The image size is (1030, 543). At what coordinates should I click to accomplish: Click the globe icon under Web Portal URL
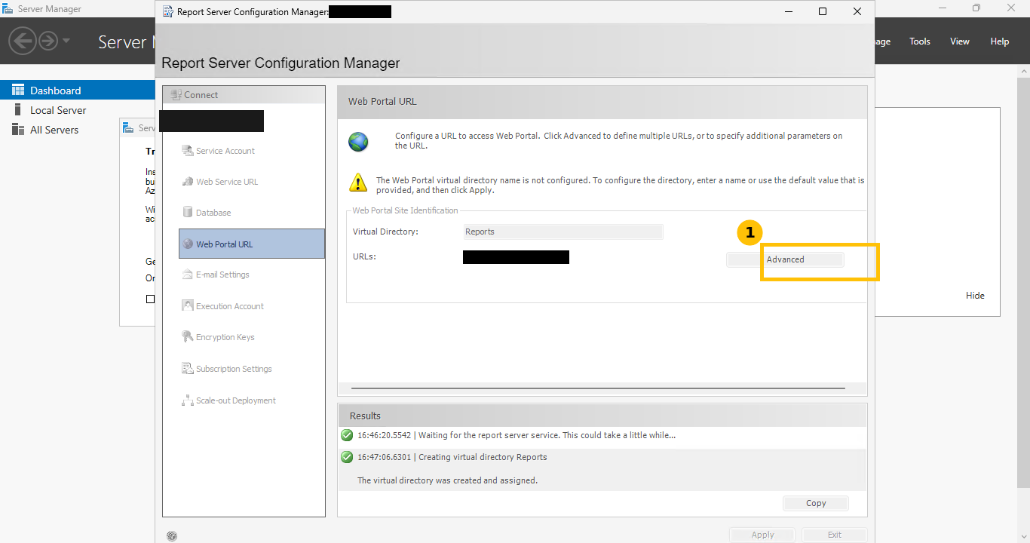358,141
